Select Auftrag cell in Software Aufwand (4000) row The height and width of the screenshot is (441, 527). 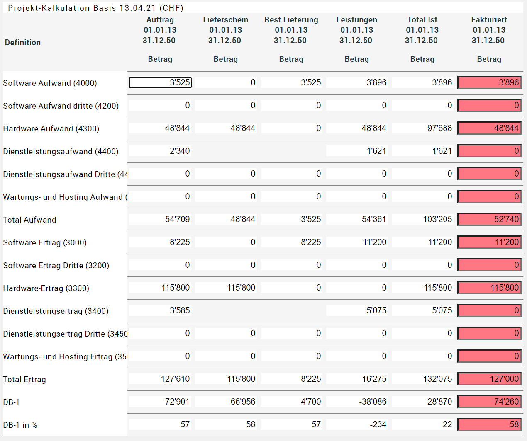point(160,82)
